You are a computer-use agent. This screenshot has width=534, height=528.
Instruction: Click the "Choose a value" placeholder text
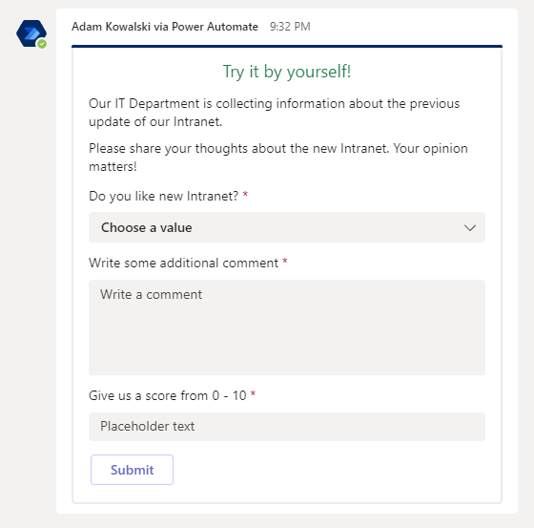(x=147, y=227)
